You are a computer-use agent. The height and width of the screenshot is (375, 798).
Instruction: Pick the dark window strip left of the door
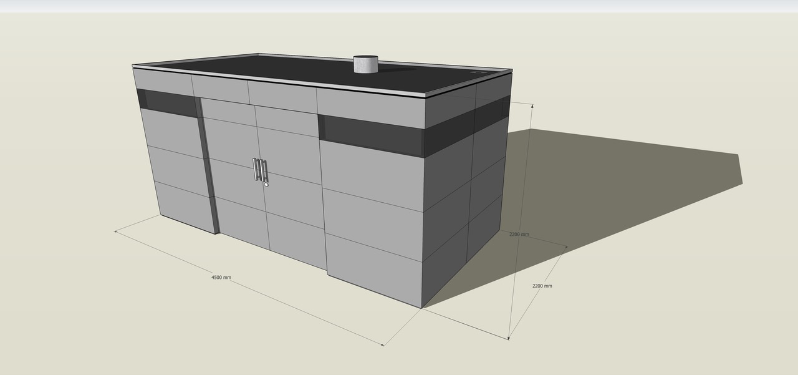coord(167,103)
